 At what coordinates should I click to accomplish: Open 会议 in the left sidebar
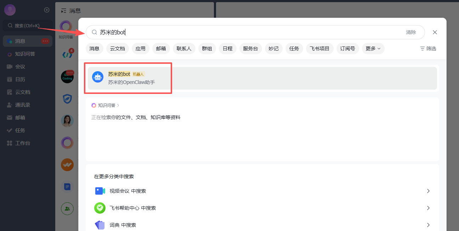coord(20,67)
